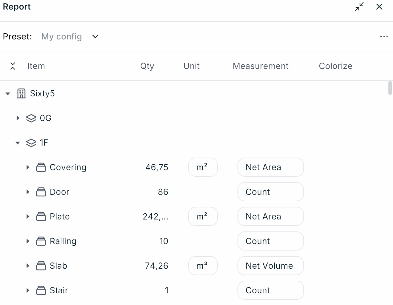Change Covering unit from m²
The image size is (393, 305).
click(203, 167)
